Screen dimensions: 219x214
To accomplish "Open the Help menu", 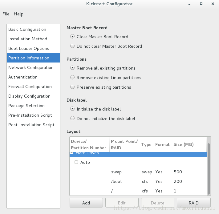I will (x=18, y=14).
